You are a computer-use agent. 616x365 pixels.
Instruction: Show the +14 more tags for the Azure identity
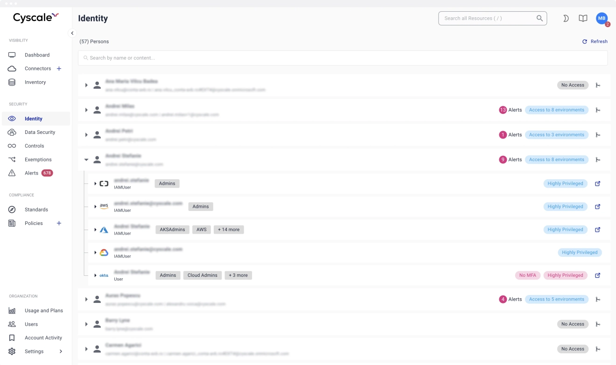click(x=229, y=229)
